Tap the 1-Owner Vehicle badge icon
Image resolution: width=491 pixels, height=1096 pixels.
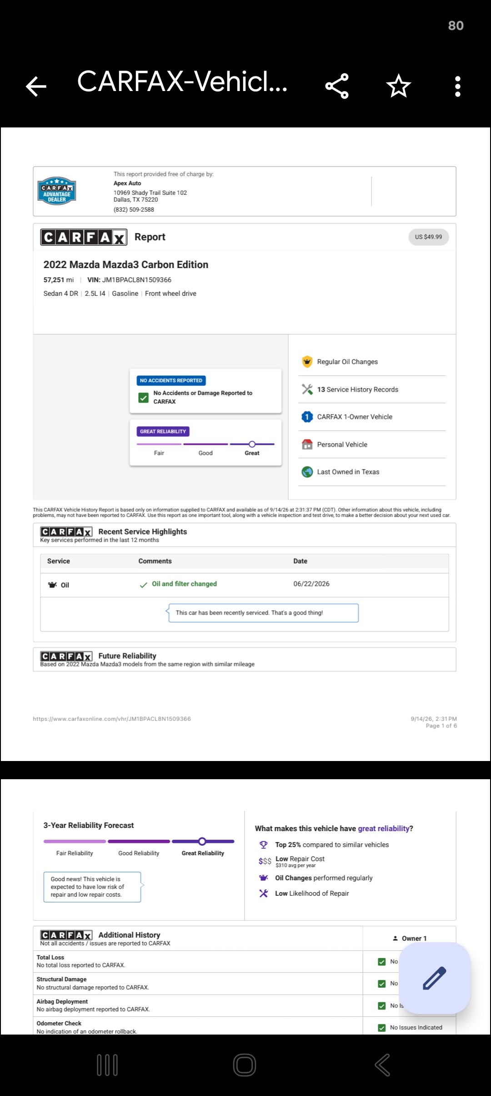click(x=307, y=417)
